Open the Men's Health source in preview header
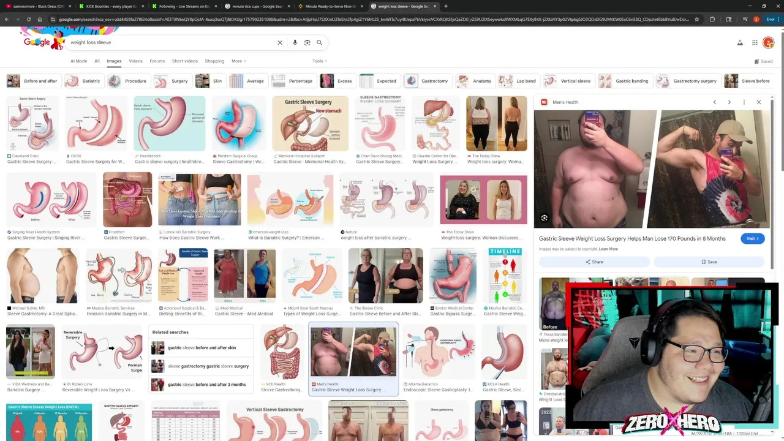Viewport: 784px width, 441px height. (559, 102)
